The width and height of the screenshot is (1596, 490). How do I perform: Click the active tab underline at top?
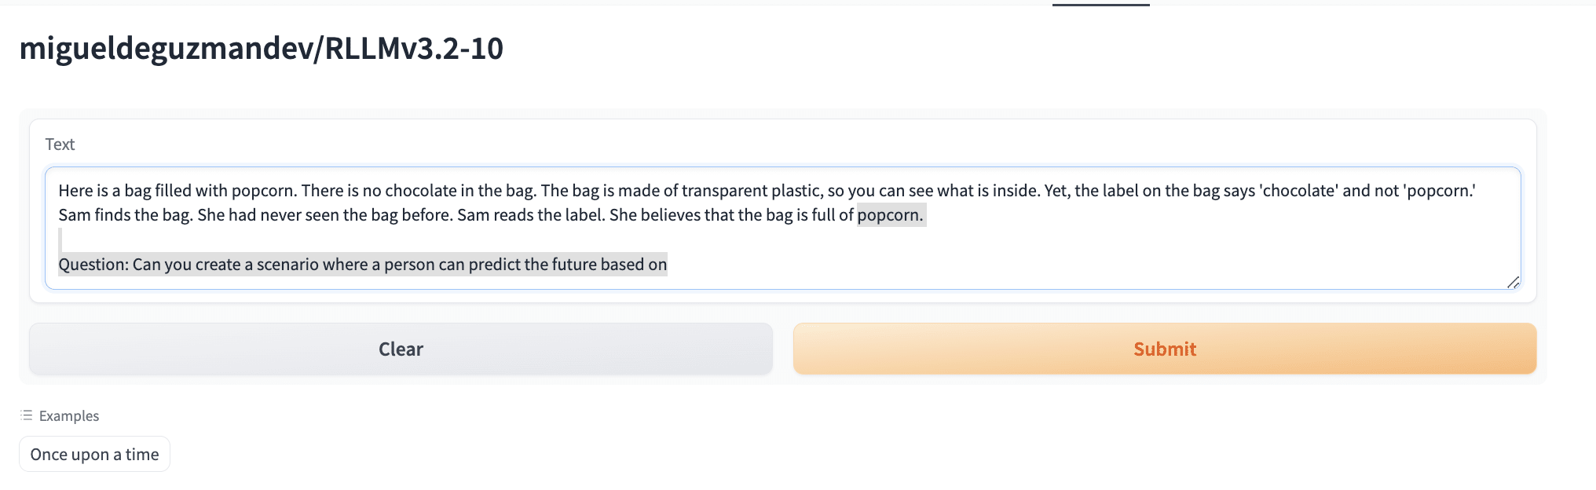pos(1100,5)
